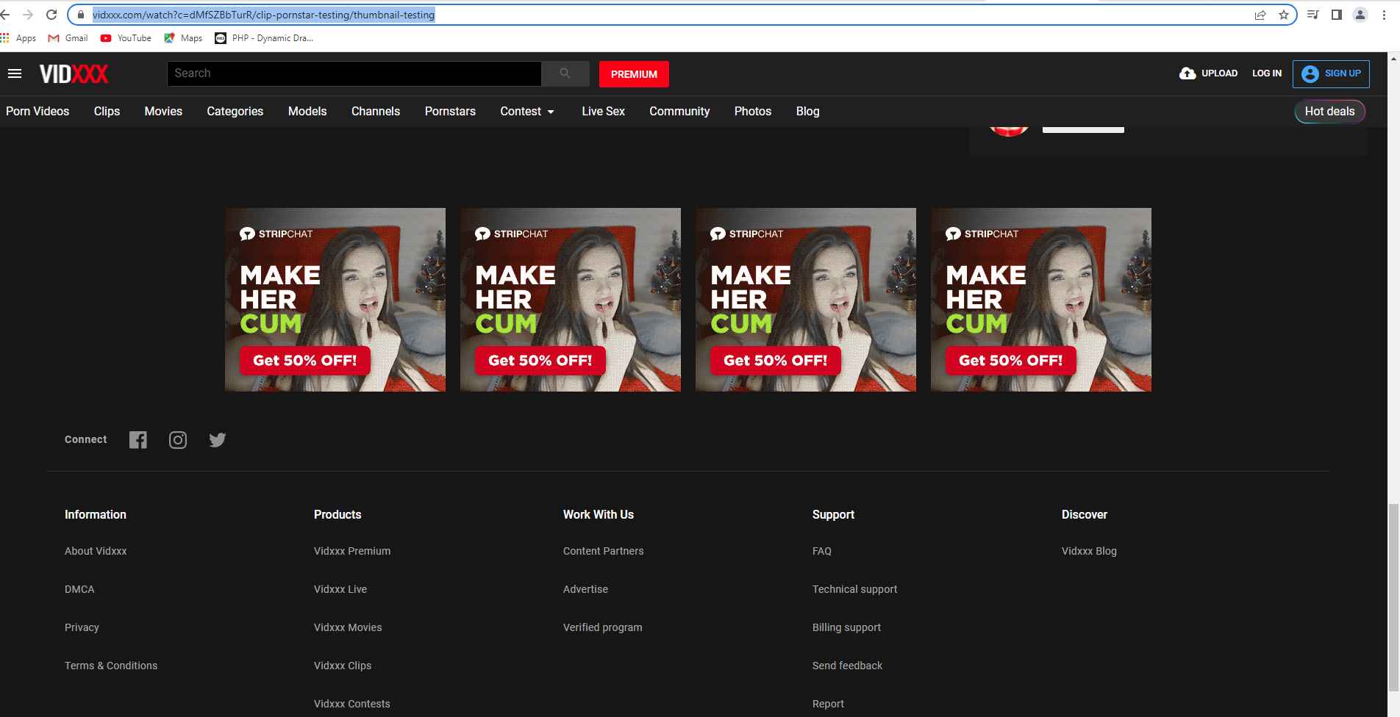The width and height of the screenshot is (1400, 717).
Task: Open the Categories nav tab
Action: pyautogui.click(x=235, y=112)
